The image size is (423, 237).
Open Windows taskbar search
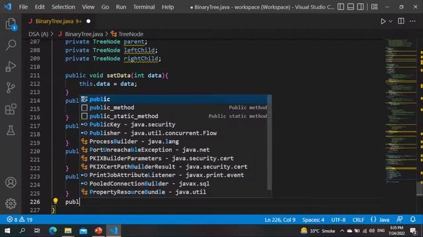(x=22, y=230)
